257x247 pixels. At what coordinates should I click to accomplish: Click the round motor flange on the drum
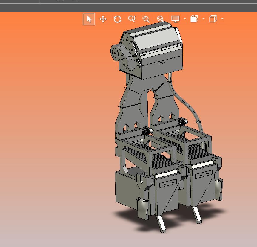[116, 52]
